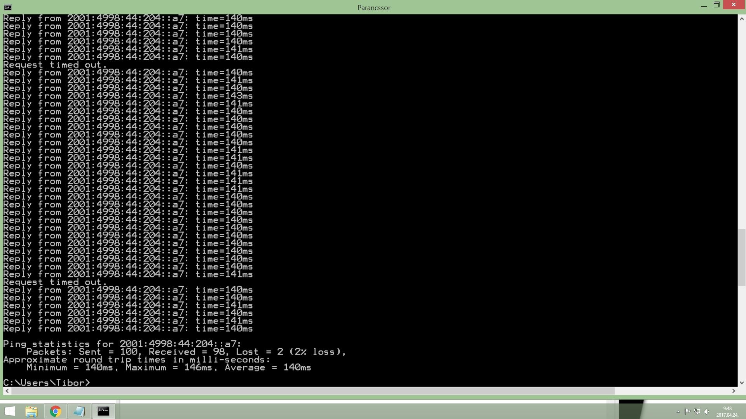Open File Explorer from the taskbar
The image size is (746, 419).
[x=31, y=411]
